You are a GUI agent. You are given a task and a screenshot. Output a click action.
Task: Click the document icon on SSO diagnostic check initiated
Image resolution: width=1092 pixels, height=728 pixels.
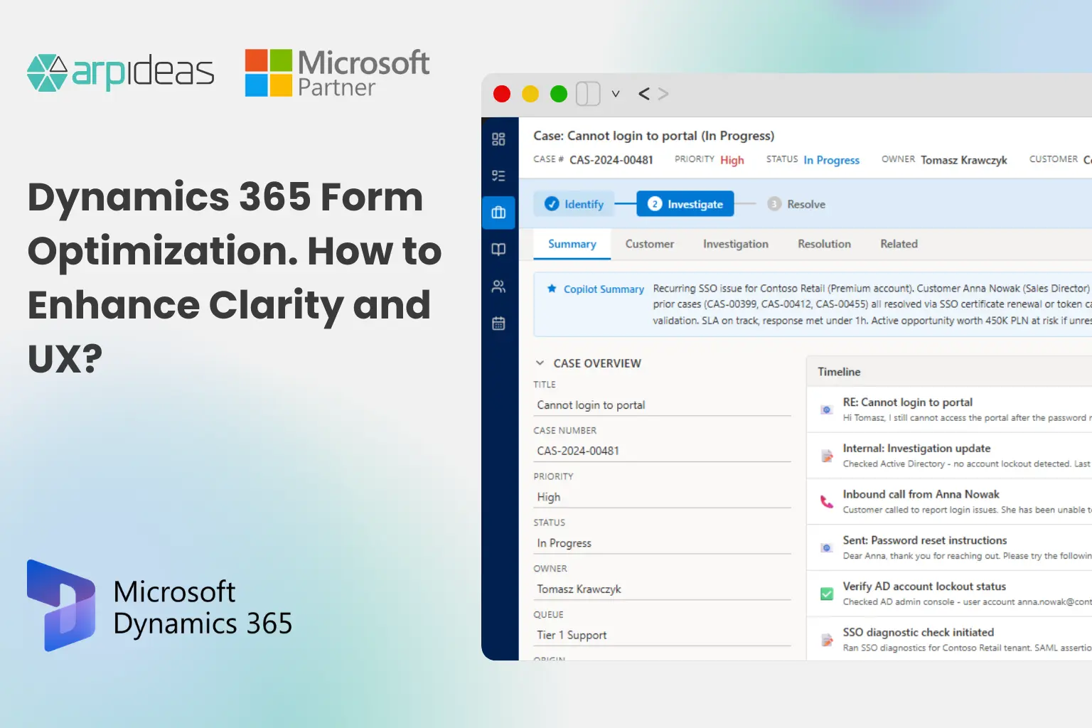826,640
